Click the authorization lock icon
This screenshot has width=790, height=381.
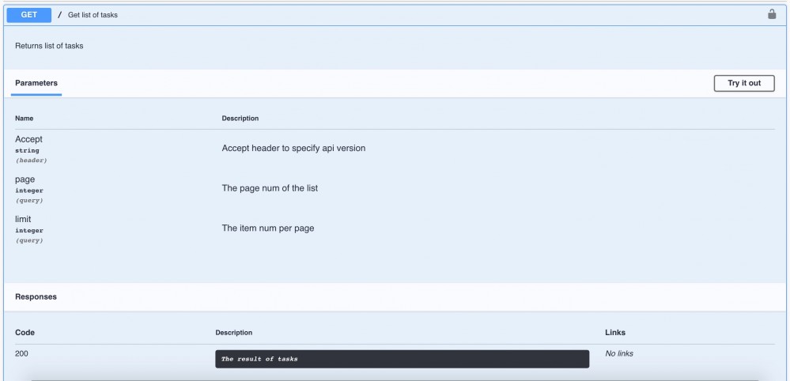pos(771,14)
